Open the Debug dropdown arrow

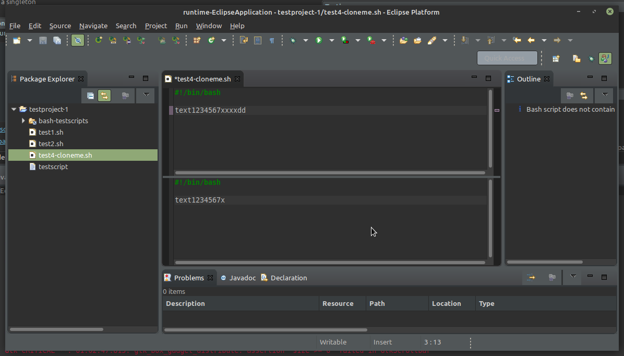tap(306, 40)
